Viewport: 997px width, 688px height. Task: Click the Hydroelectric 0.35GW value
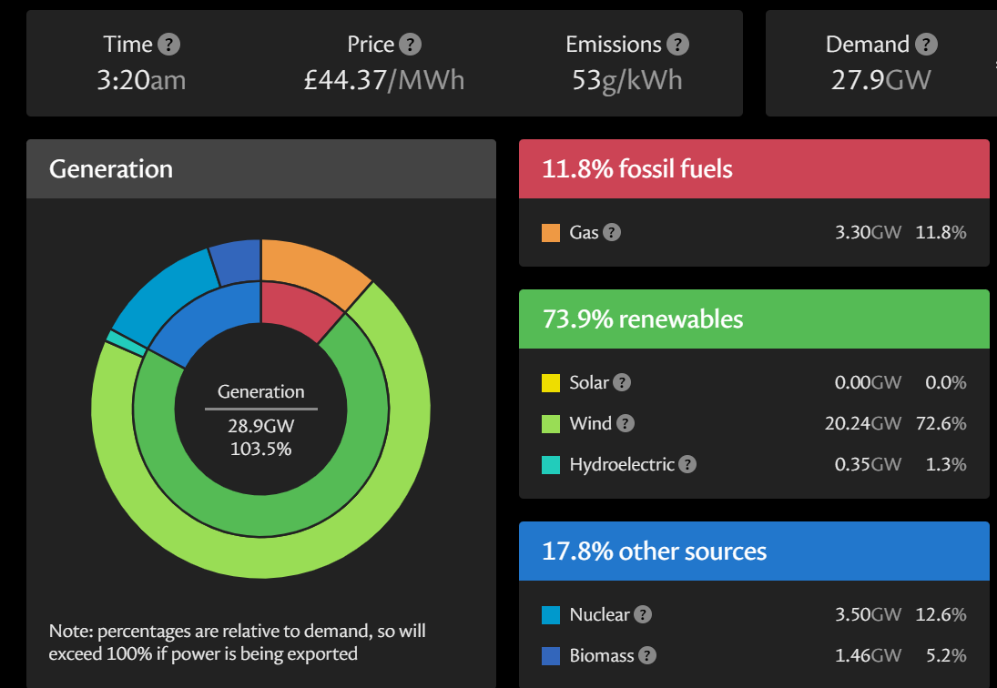point(868,464)
